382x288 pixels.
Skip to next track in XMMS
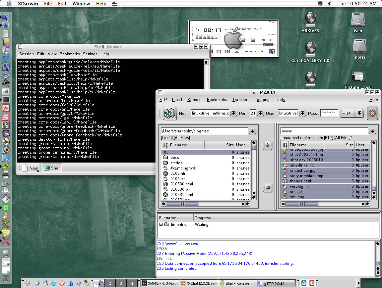point(227,52)
